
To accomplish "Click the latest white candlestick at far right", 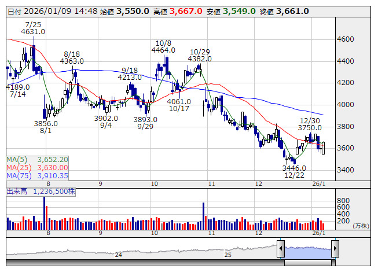I will click(323, 148).
